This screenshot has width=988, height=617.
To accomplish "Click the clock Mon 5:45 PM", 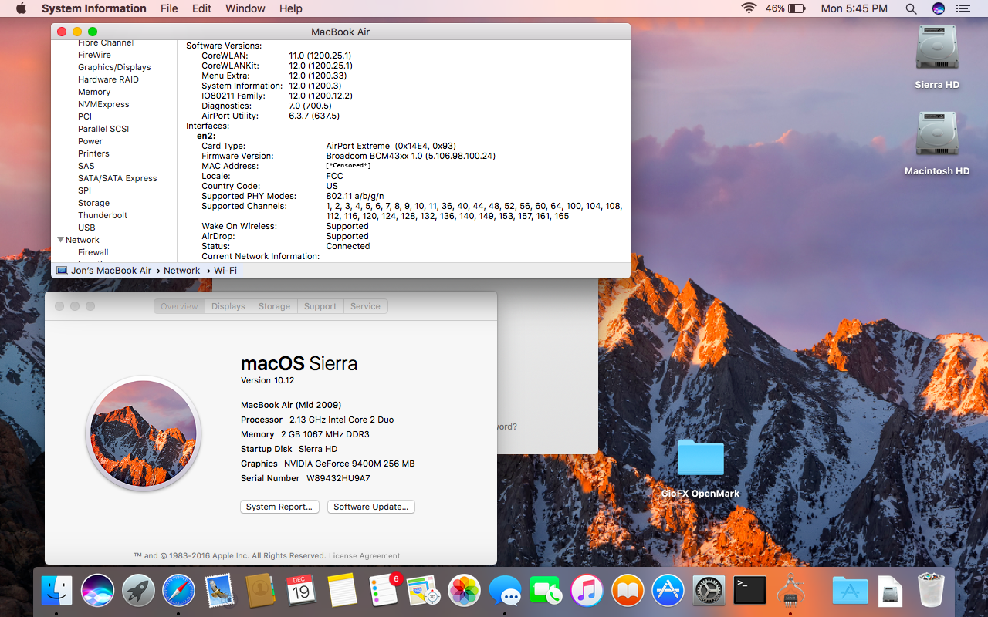I will pos(854,8).
